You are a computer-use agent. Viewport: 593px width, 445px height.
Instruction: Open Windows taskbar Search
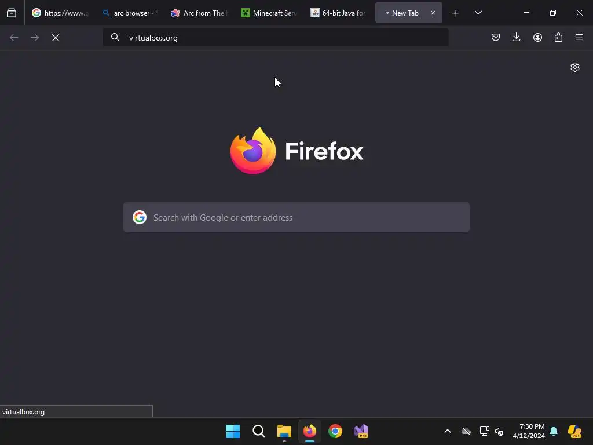(259, 431)
